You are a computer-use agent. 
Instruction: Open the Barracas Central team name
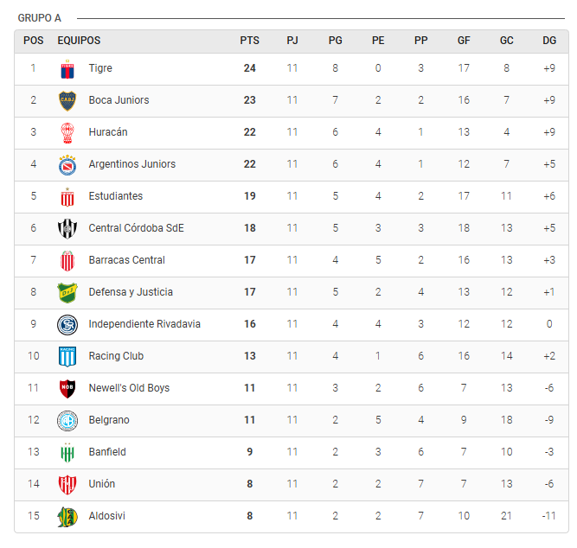click(126, 260)
